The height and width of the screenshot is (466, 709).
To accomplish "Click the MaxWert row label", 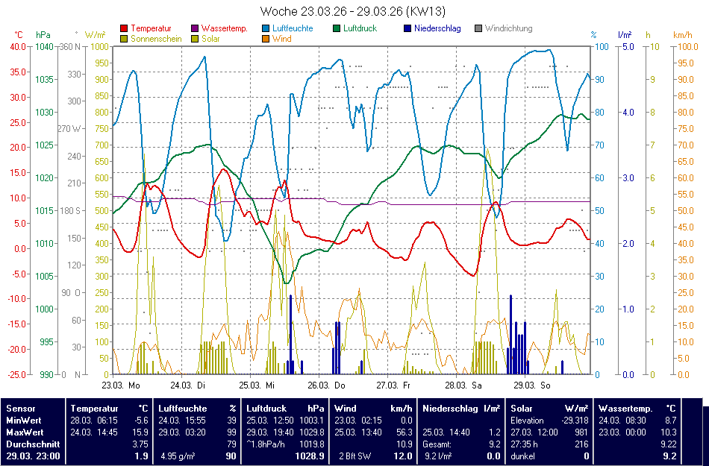I will [x=25, y=432].
